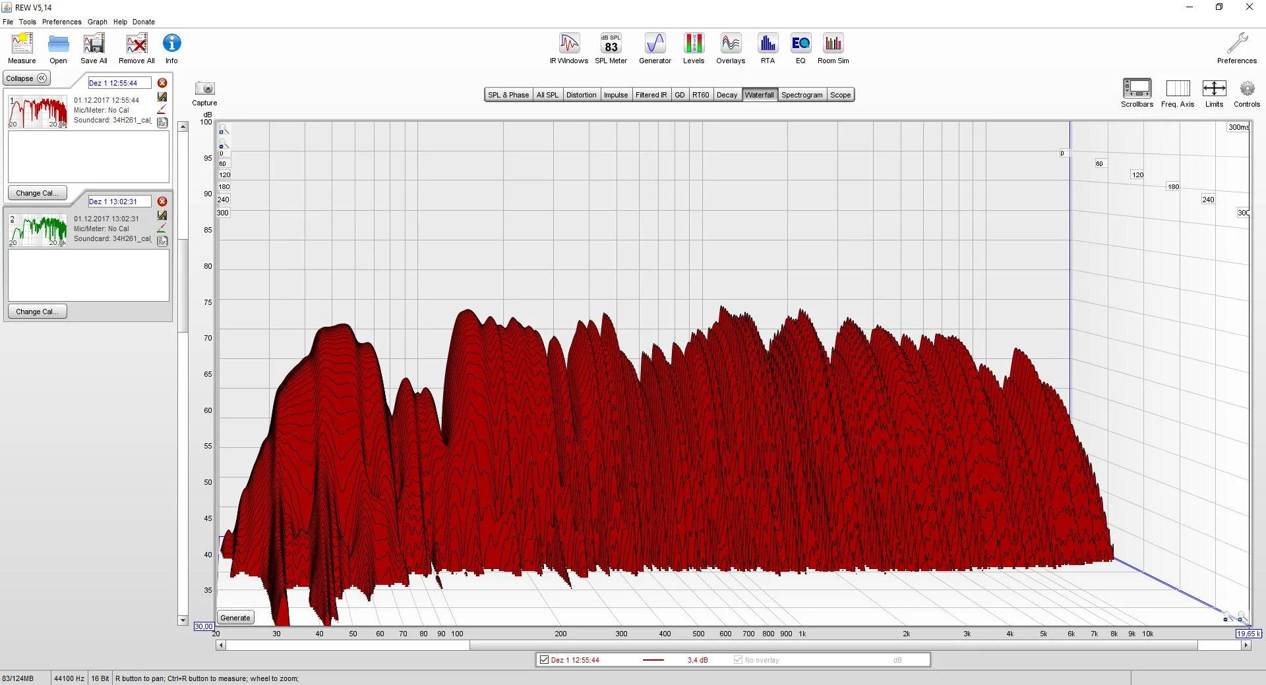The height and width of the screenshot is (685, 1266).
Task: Select the SPL & Phase tab
Action: point(508,95)
